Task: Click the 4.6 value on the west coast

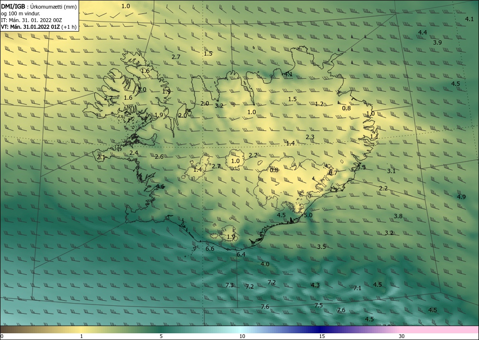Action: pyautogui.click(x=160, y=187)
